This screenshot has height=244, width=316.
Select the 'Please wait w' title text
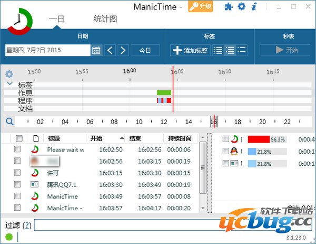point(65,149)
